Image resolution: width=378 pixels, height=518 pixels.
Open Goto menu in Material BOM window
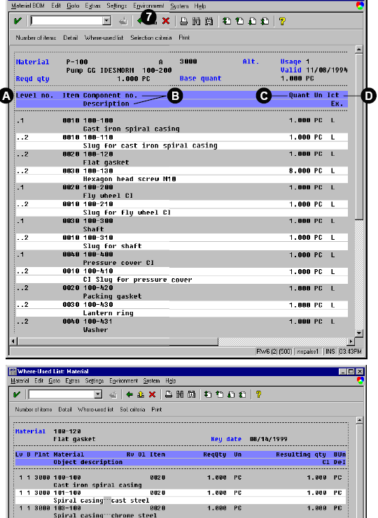pos(73,6)
